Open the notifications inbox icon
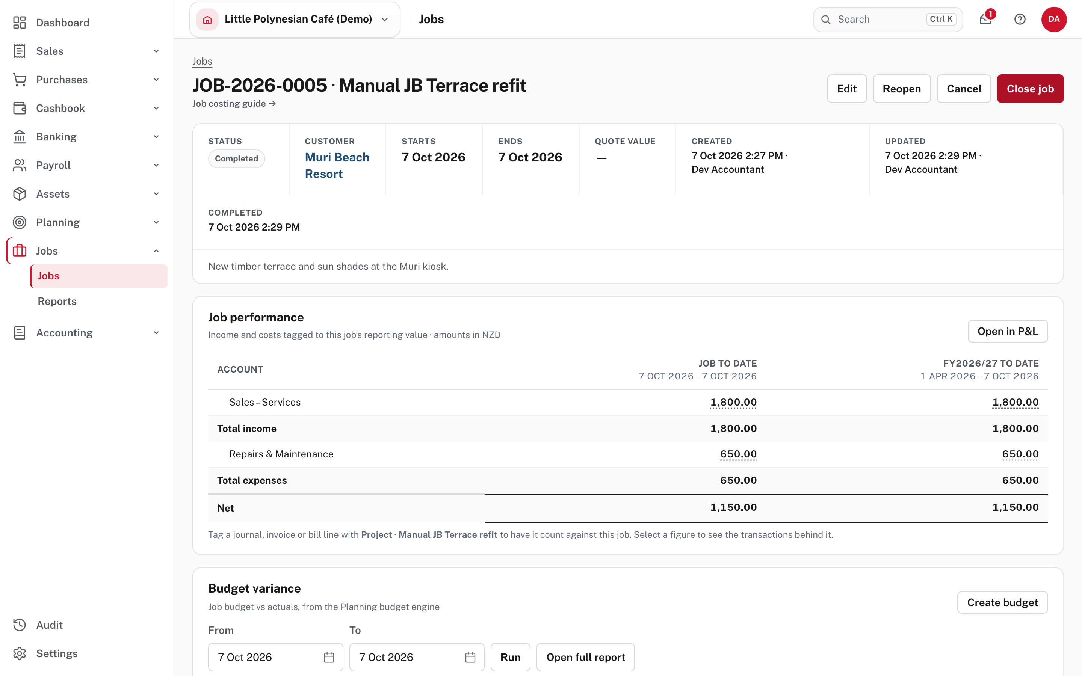The image size is (1082, 676). pyautogui.click(x=985, y=19)
